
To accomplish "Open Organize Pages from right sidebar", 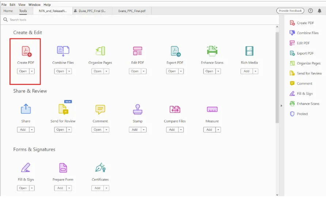I will [305, 63].
